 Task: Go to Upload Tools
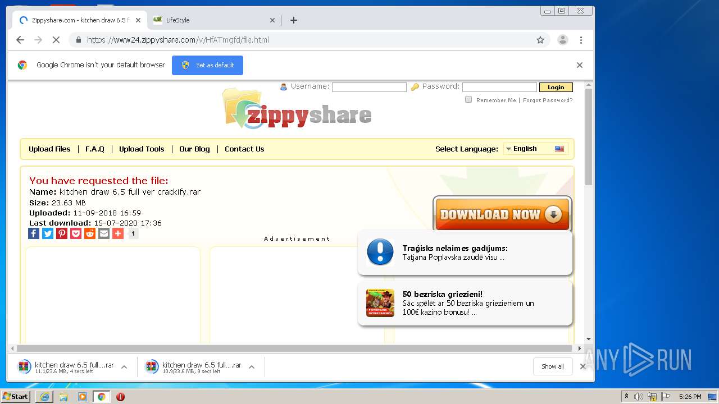pos(142,149)
